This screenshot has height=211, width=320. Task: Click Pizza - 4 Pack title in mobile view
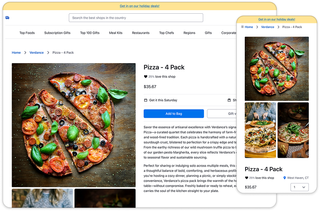263,169
